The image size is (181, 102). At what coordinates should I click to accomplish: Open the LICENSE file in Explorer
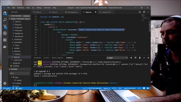click(16, 66)
